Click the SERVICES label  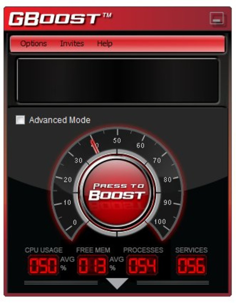click(191, 250)
